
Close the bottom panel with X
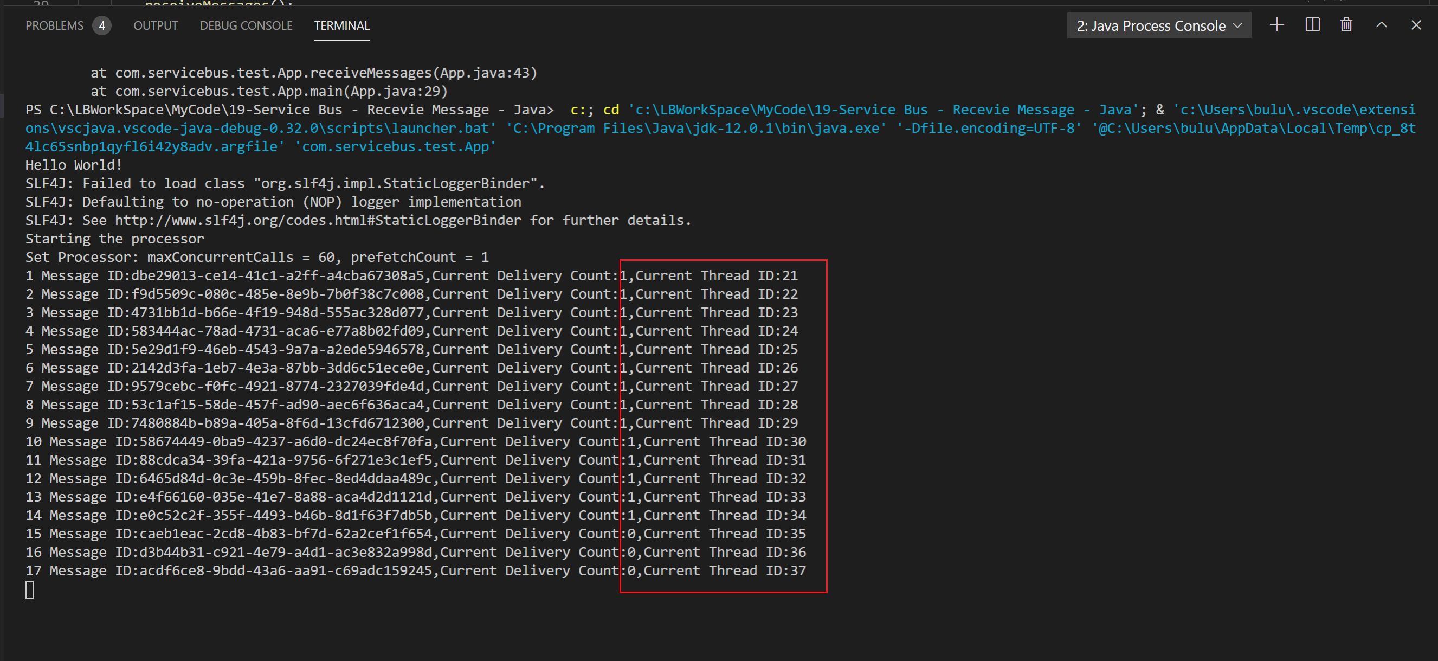click(x=1416, y=25)
